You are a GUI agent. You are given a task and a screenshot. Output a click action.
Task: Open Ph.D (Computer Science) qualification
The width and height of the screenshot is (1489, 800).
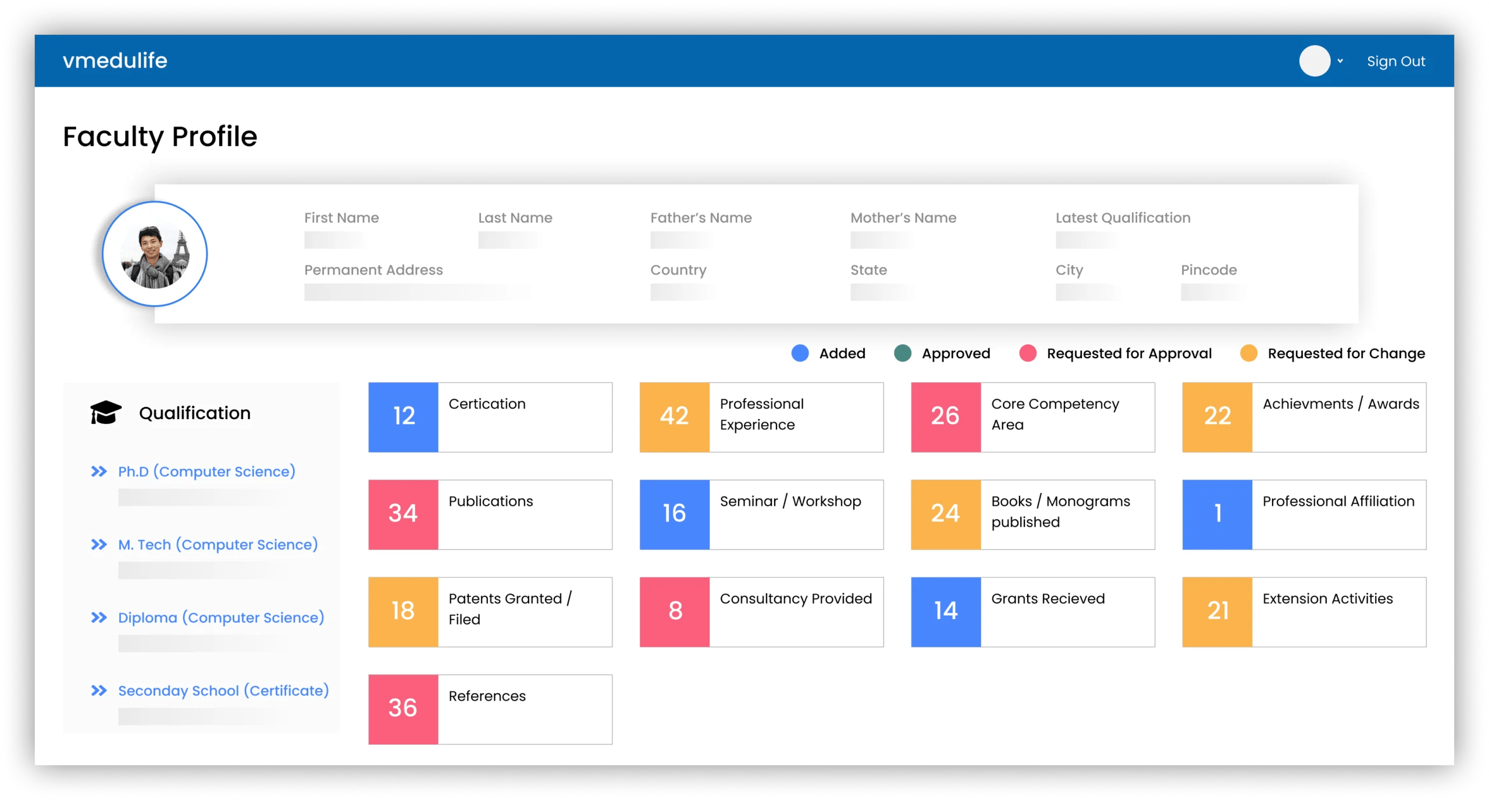[x=206, y=472]
